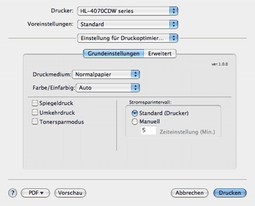Click the Drucker dropdown arrow stepper
This screenshot has width=255, height=206.
[x=173, y=11]
